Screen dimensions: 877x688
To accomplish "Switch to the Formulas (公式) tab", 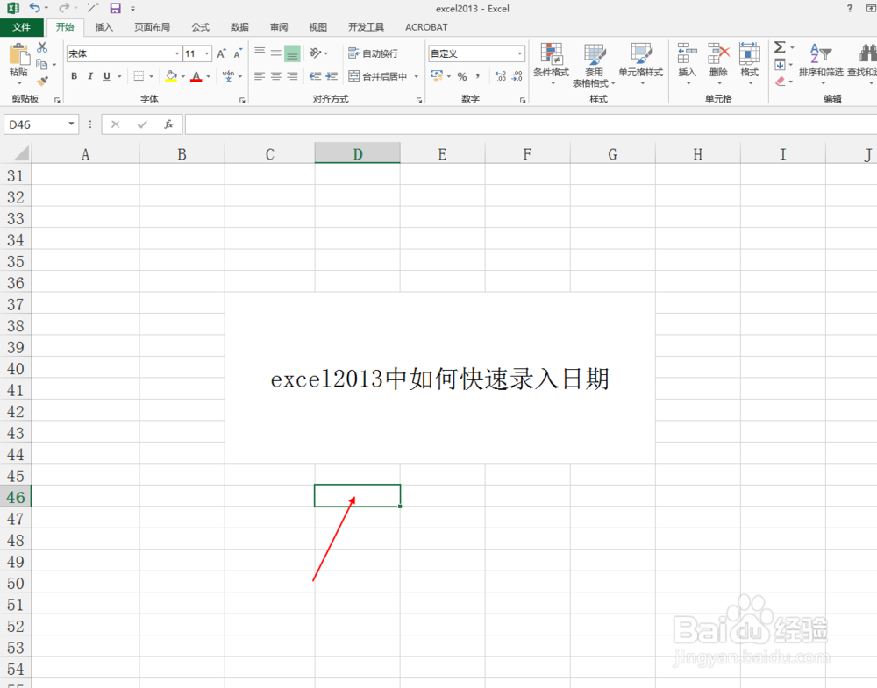I will 200,27.
